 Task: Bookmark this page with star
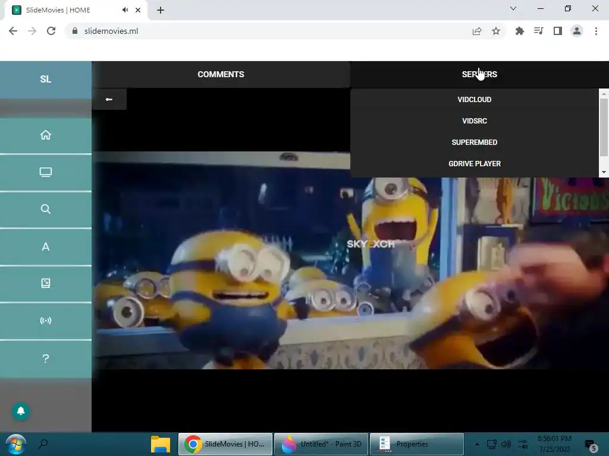(496, 31)
